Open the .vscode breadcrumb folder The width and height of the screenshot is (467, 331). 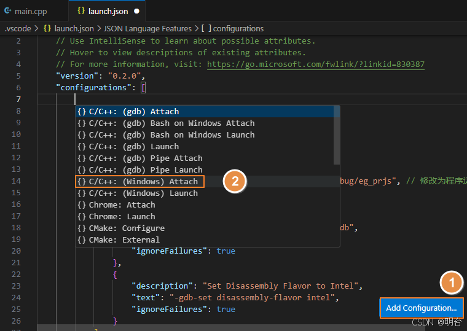18,29
